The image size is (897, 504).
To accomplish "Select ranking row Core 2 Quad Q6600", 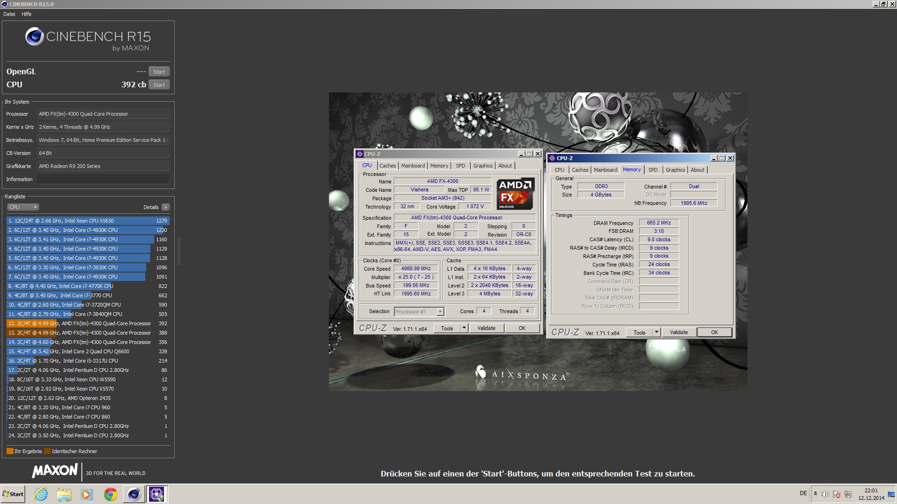I will tap(88, 351).
